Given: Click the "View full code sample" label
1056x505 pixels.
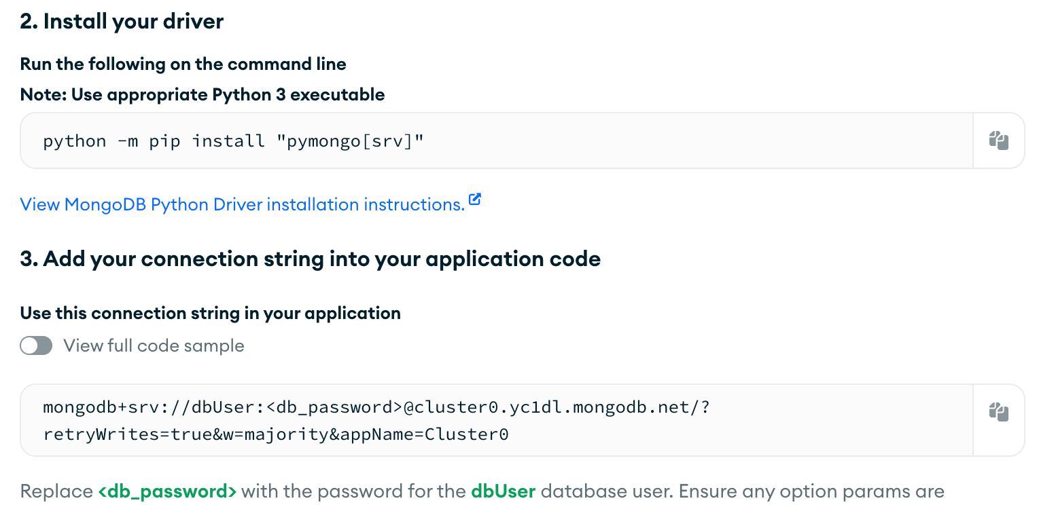Looking at the screenshot, I should tap(154, 346).
